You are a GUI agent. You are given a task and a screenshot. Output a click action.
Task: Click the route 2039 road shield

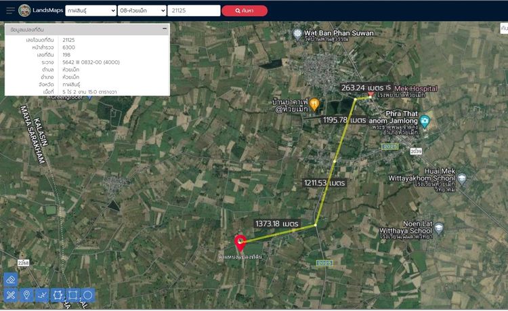point(416,151)
